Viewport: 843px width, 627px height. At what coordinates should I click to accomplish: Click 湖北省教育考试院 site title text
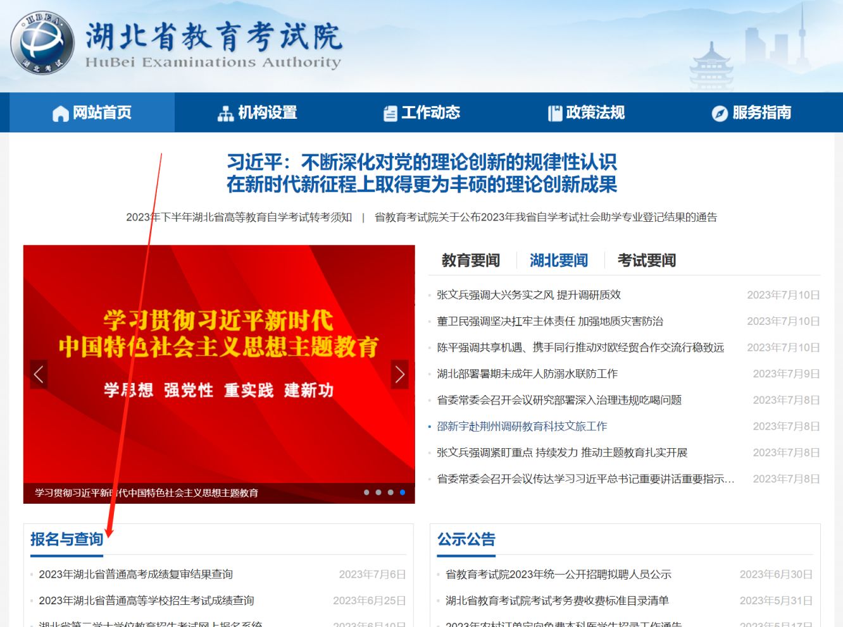click(214, 37)
